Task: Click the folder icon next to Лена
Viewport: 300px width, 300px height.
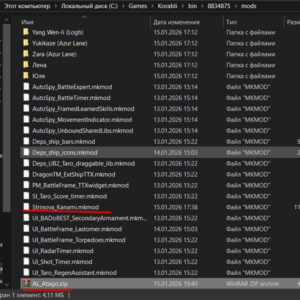Action: pyautogui.click(x=26, y=65)
